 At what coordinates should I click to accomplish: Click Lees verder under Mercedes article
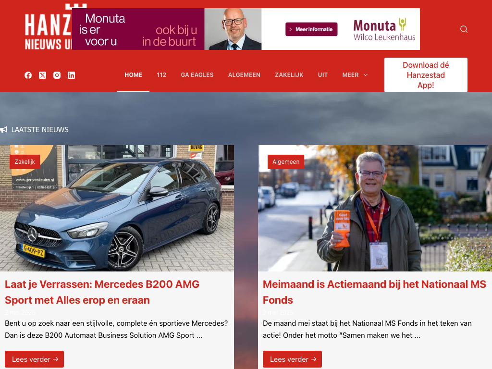[34, 359]
